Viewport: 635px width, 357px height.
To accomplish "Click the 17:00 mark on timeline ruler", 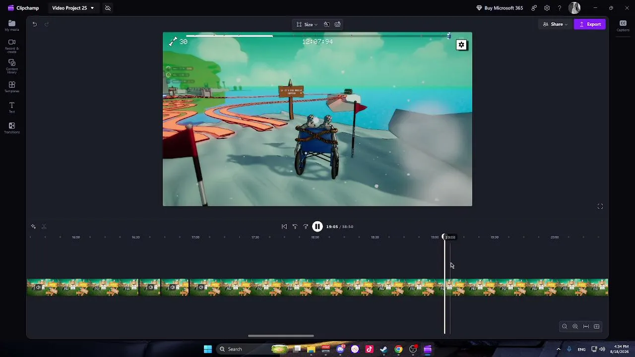I will (195, 237).
